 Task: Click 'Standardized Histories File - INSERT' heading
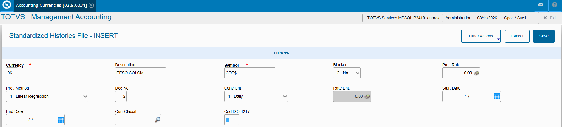63,36
